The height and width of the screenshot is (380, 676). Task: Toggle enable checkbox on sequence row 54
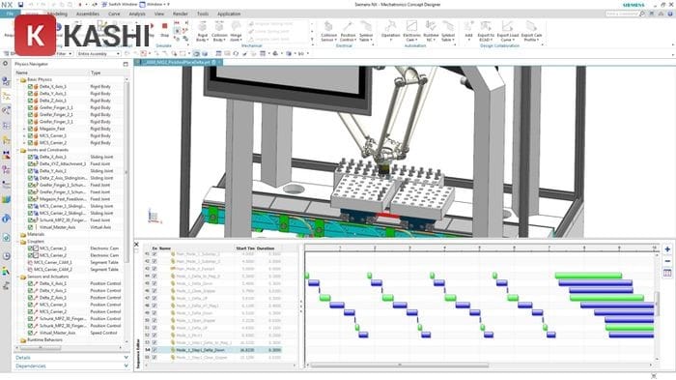coord(155,350)
